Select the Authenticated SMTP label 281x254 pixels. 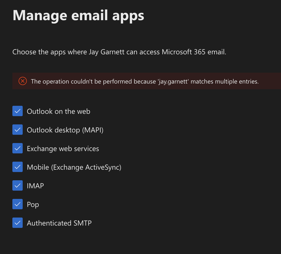tap(59, 223)
